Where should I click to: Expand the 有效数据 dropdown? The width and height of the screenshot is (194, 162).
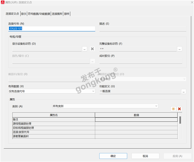click(x=93, y=92)
